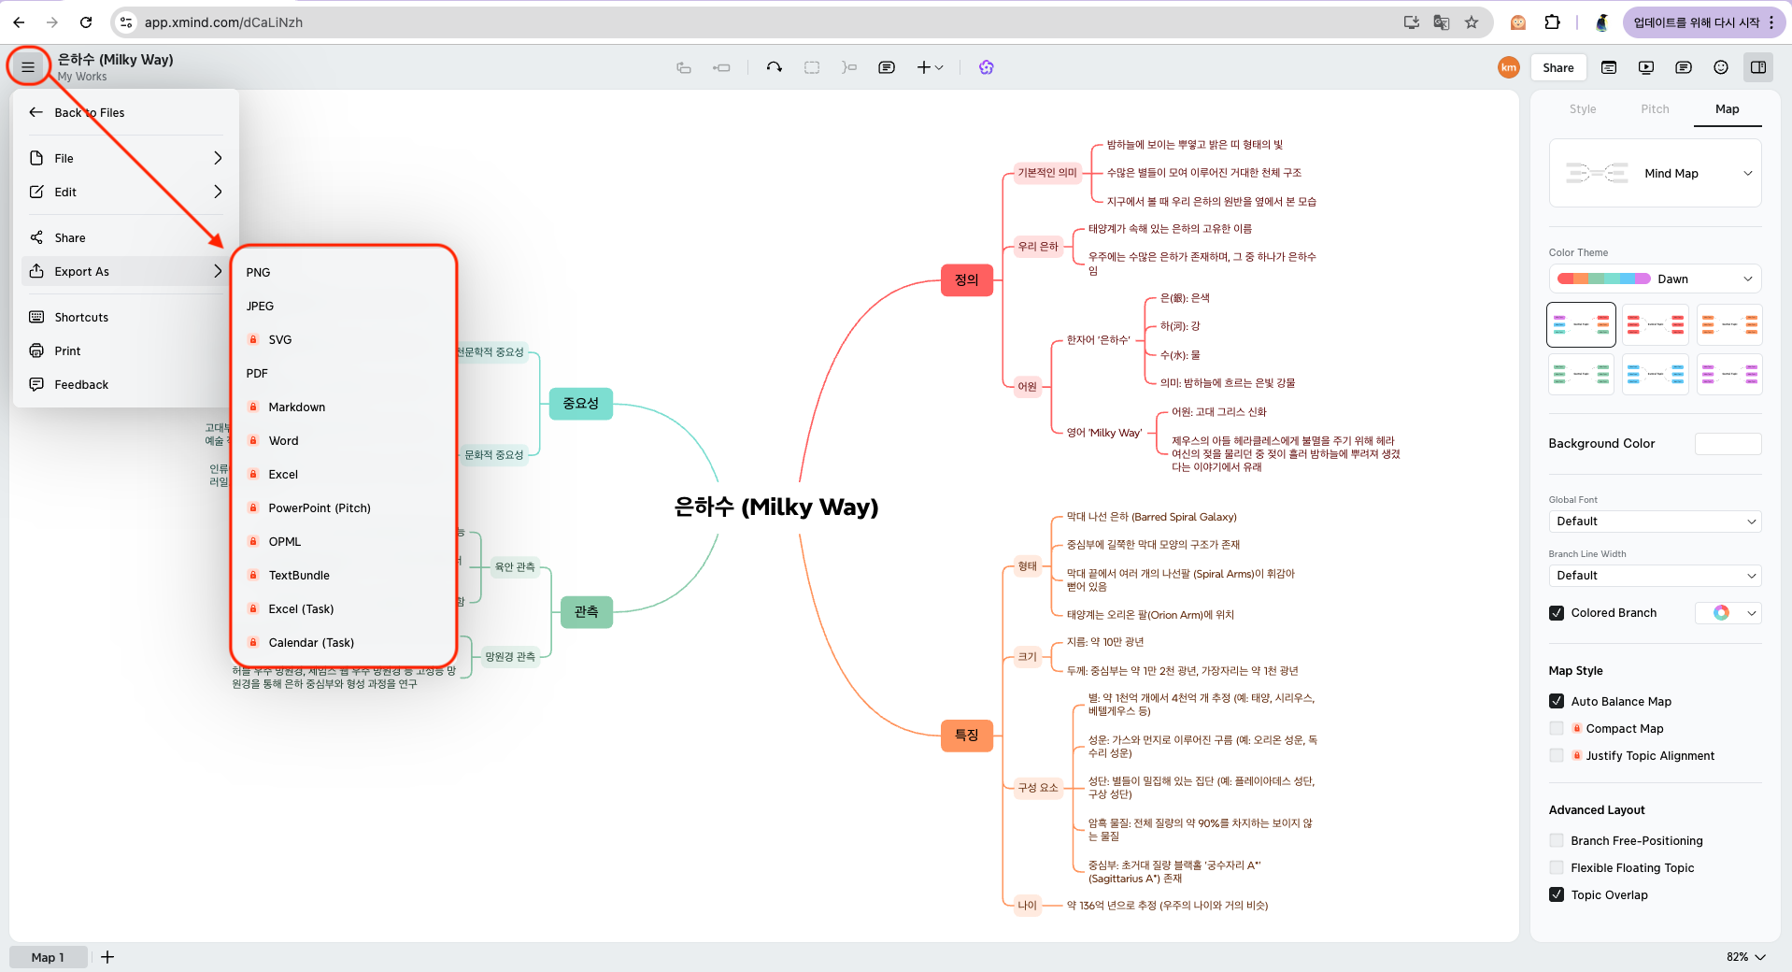1792x972 pixels.
Task: Open the Notes tool in the toolbar
Action: click(886, 67)
